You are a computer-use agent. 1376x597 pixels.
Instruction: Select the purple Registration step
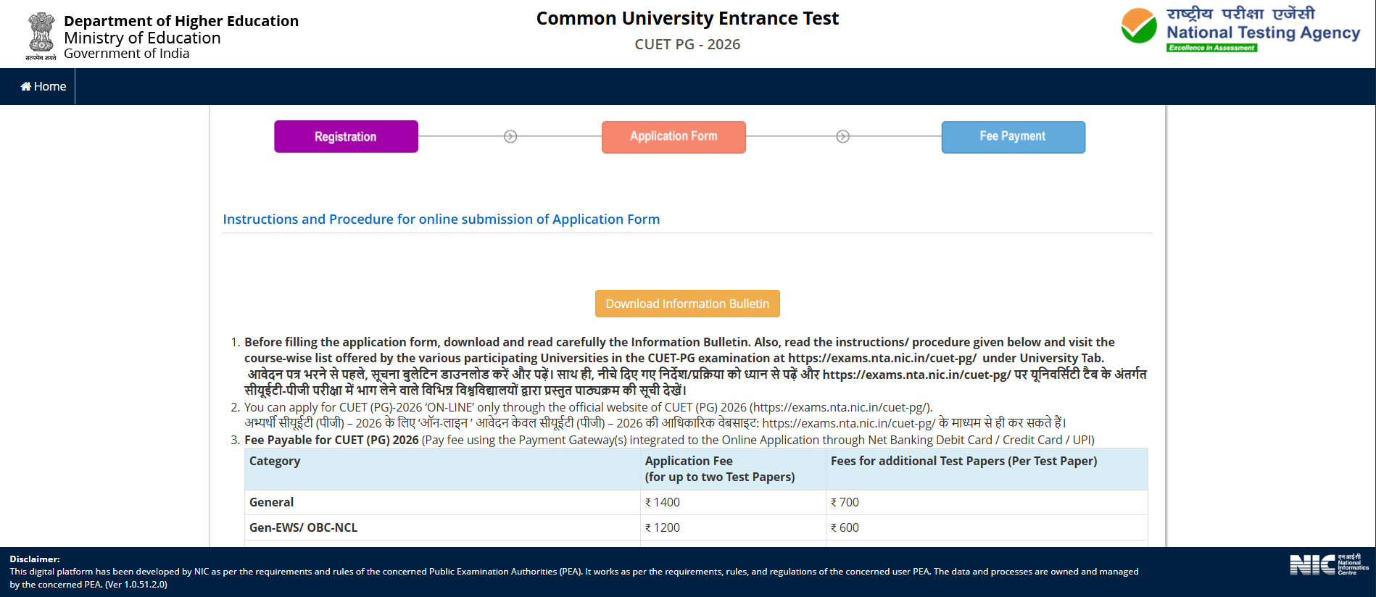click(x=346, y=137)
